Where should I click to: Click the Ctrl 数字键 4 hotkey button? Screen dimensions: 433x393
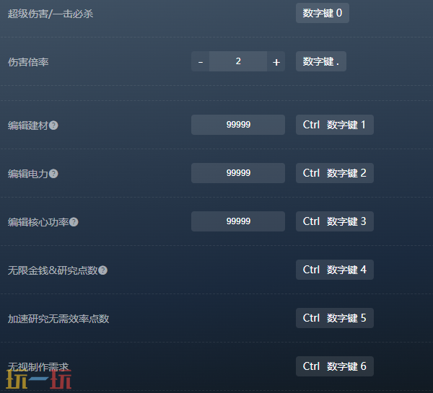pos(335,270)
